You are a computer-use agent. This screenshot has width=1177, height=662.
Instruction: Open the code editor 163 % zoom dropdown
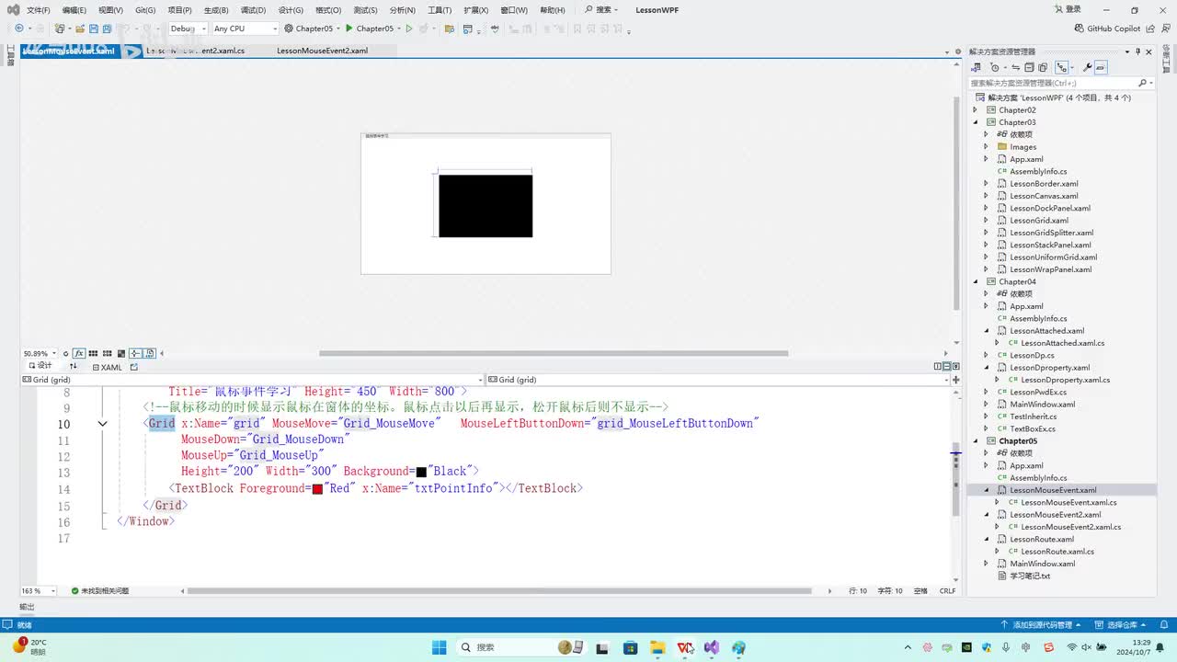39,590
